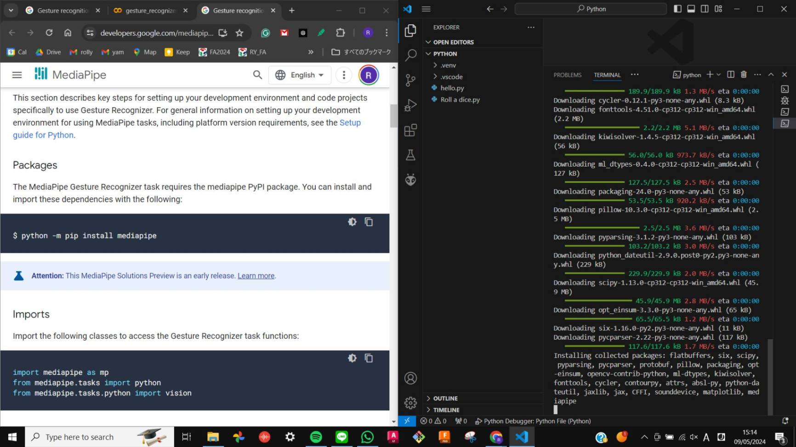This screenshot has height=447, width=796.
Task: Open Roll a dice.py file
Action: point(483,99)
